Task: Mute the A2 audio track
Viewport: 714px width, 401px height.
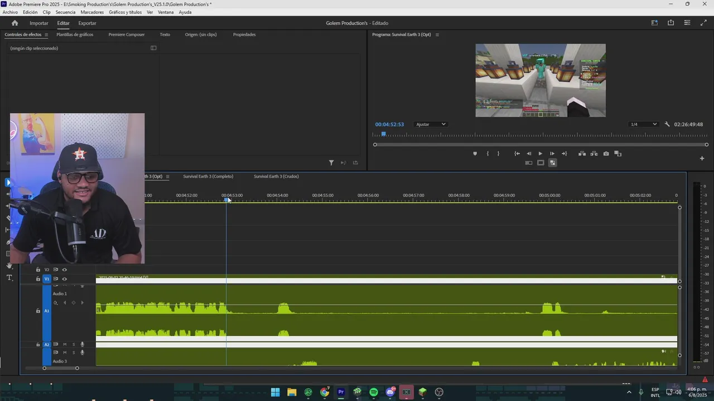Action: [64, 344]
